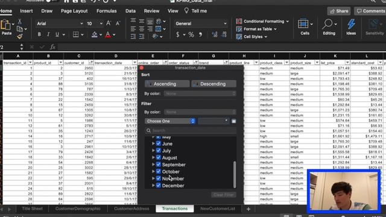Image resolution: width=386 pixels, height=217 pixels.
Task: Open Filter By color dropdown
Action: (200, 112)
